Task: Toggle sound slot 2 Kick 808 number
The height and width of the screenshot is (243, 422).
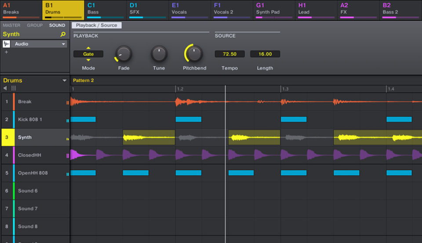Action: point(7,120)
